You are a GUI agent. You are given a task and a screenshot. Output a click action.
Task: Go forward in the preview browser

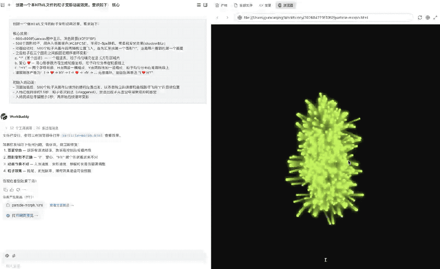coord(227,17)
